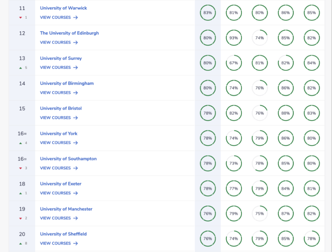Open The University of Edinburgh page
This screenshot has height=252, width=332.
coord(69,33)
